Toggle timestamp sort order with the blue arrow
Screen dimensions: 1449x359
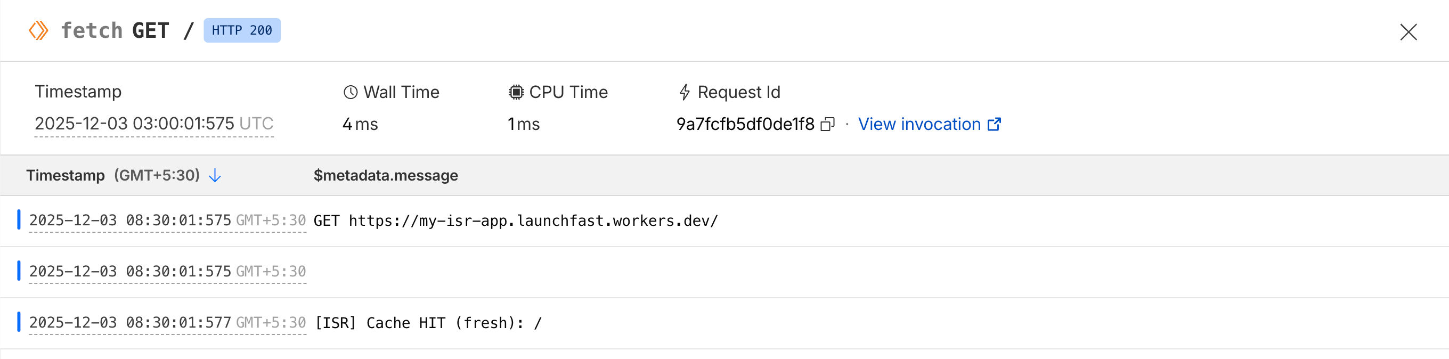214,176
